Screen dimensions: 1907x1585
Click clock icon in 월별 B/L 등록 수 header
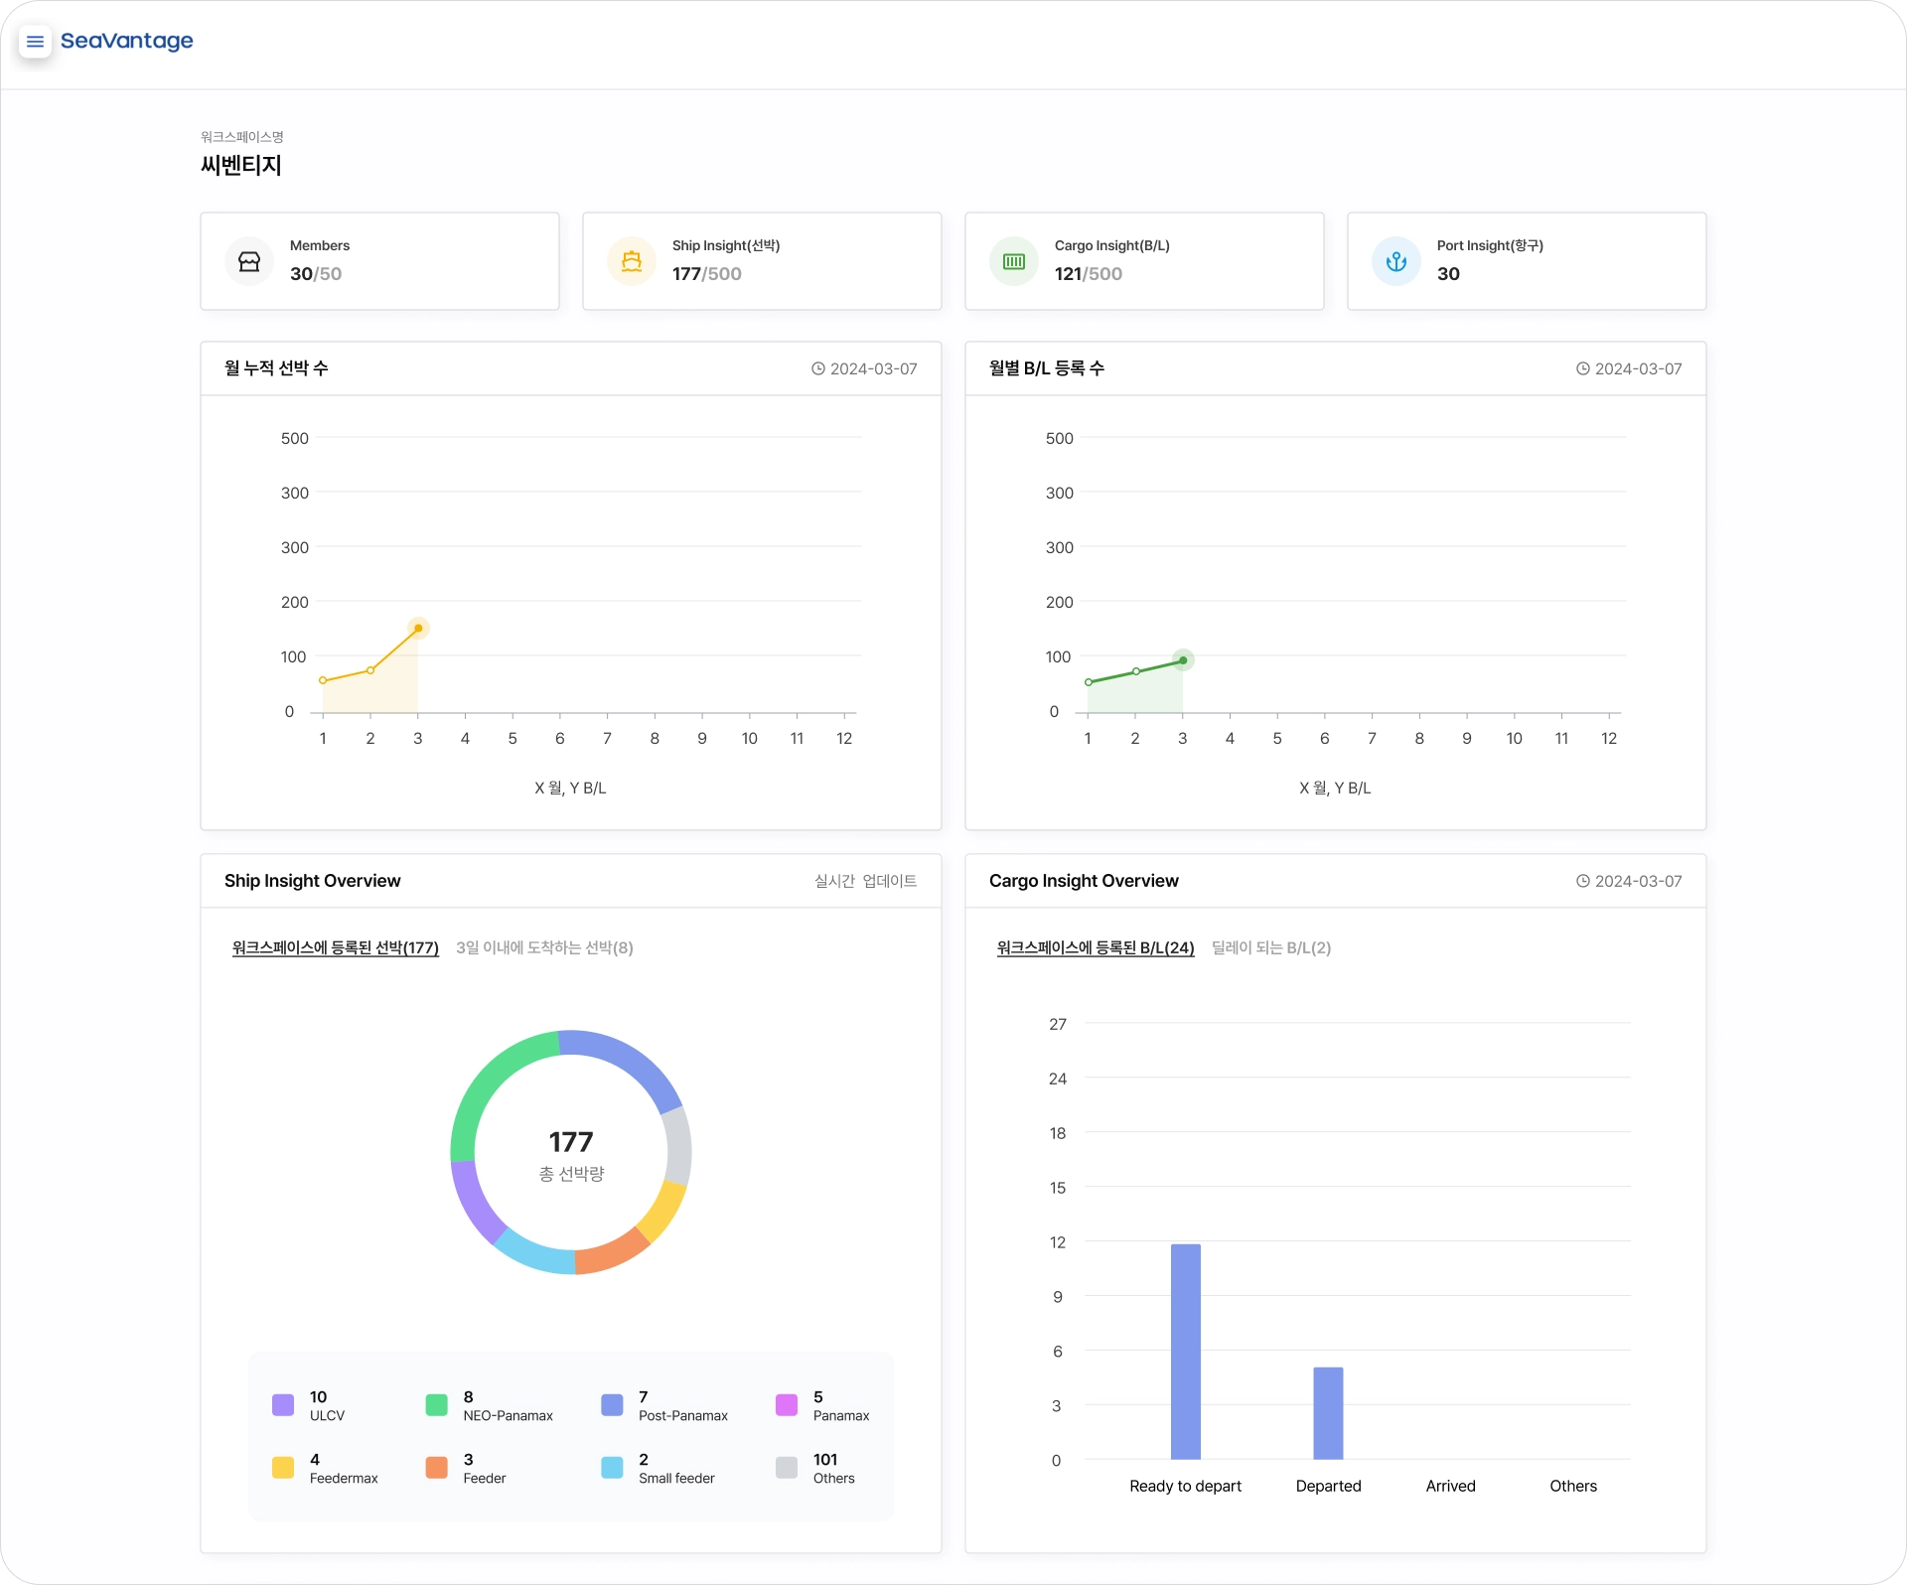click(x=1583, y=368)
